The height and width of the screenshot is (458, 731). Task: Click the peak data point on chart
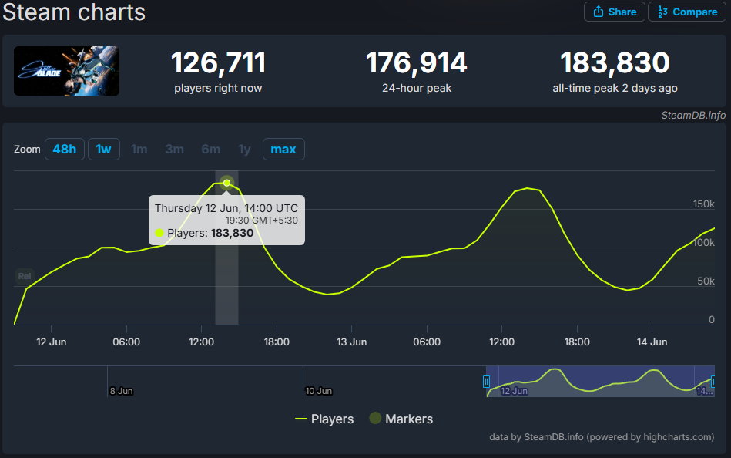tap(226, 183)
